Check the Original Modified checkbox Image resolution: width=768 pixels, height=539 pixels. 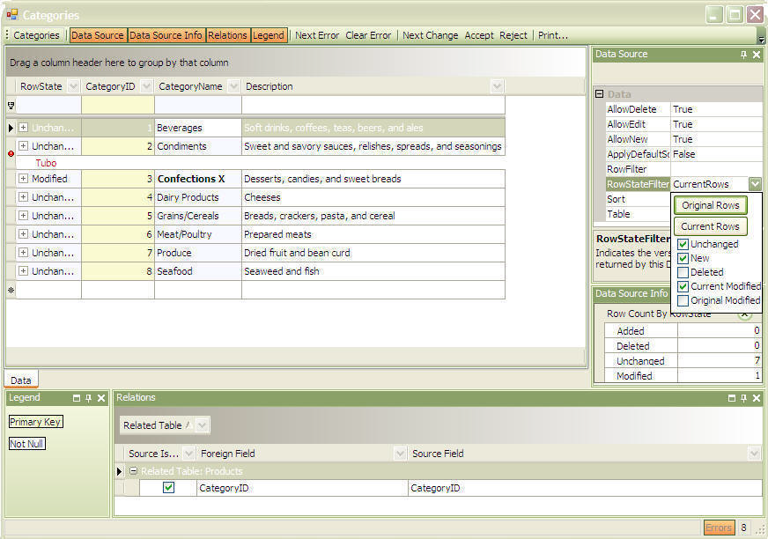(x=683, y=300)
